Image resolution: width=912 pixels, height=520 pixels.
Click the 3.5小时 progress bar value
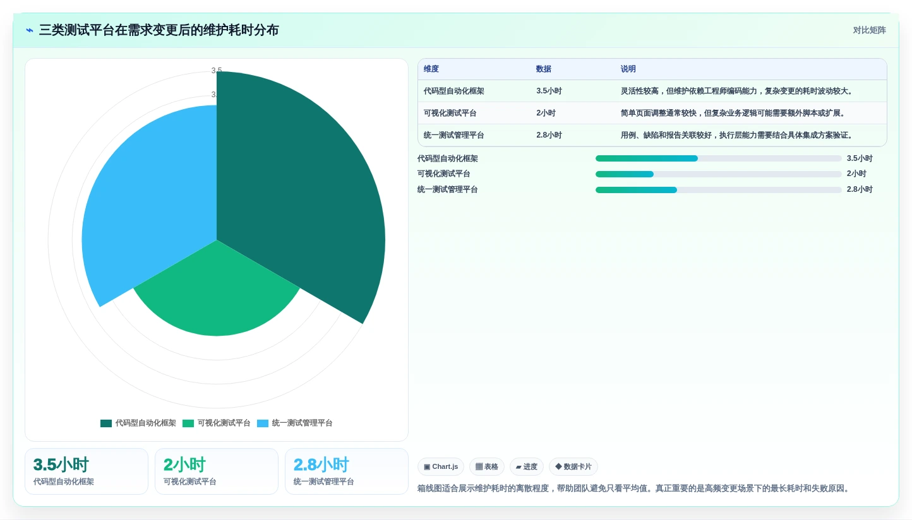point(860,158)
